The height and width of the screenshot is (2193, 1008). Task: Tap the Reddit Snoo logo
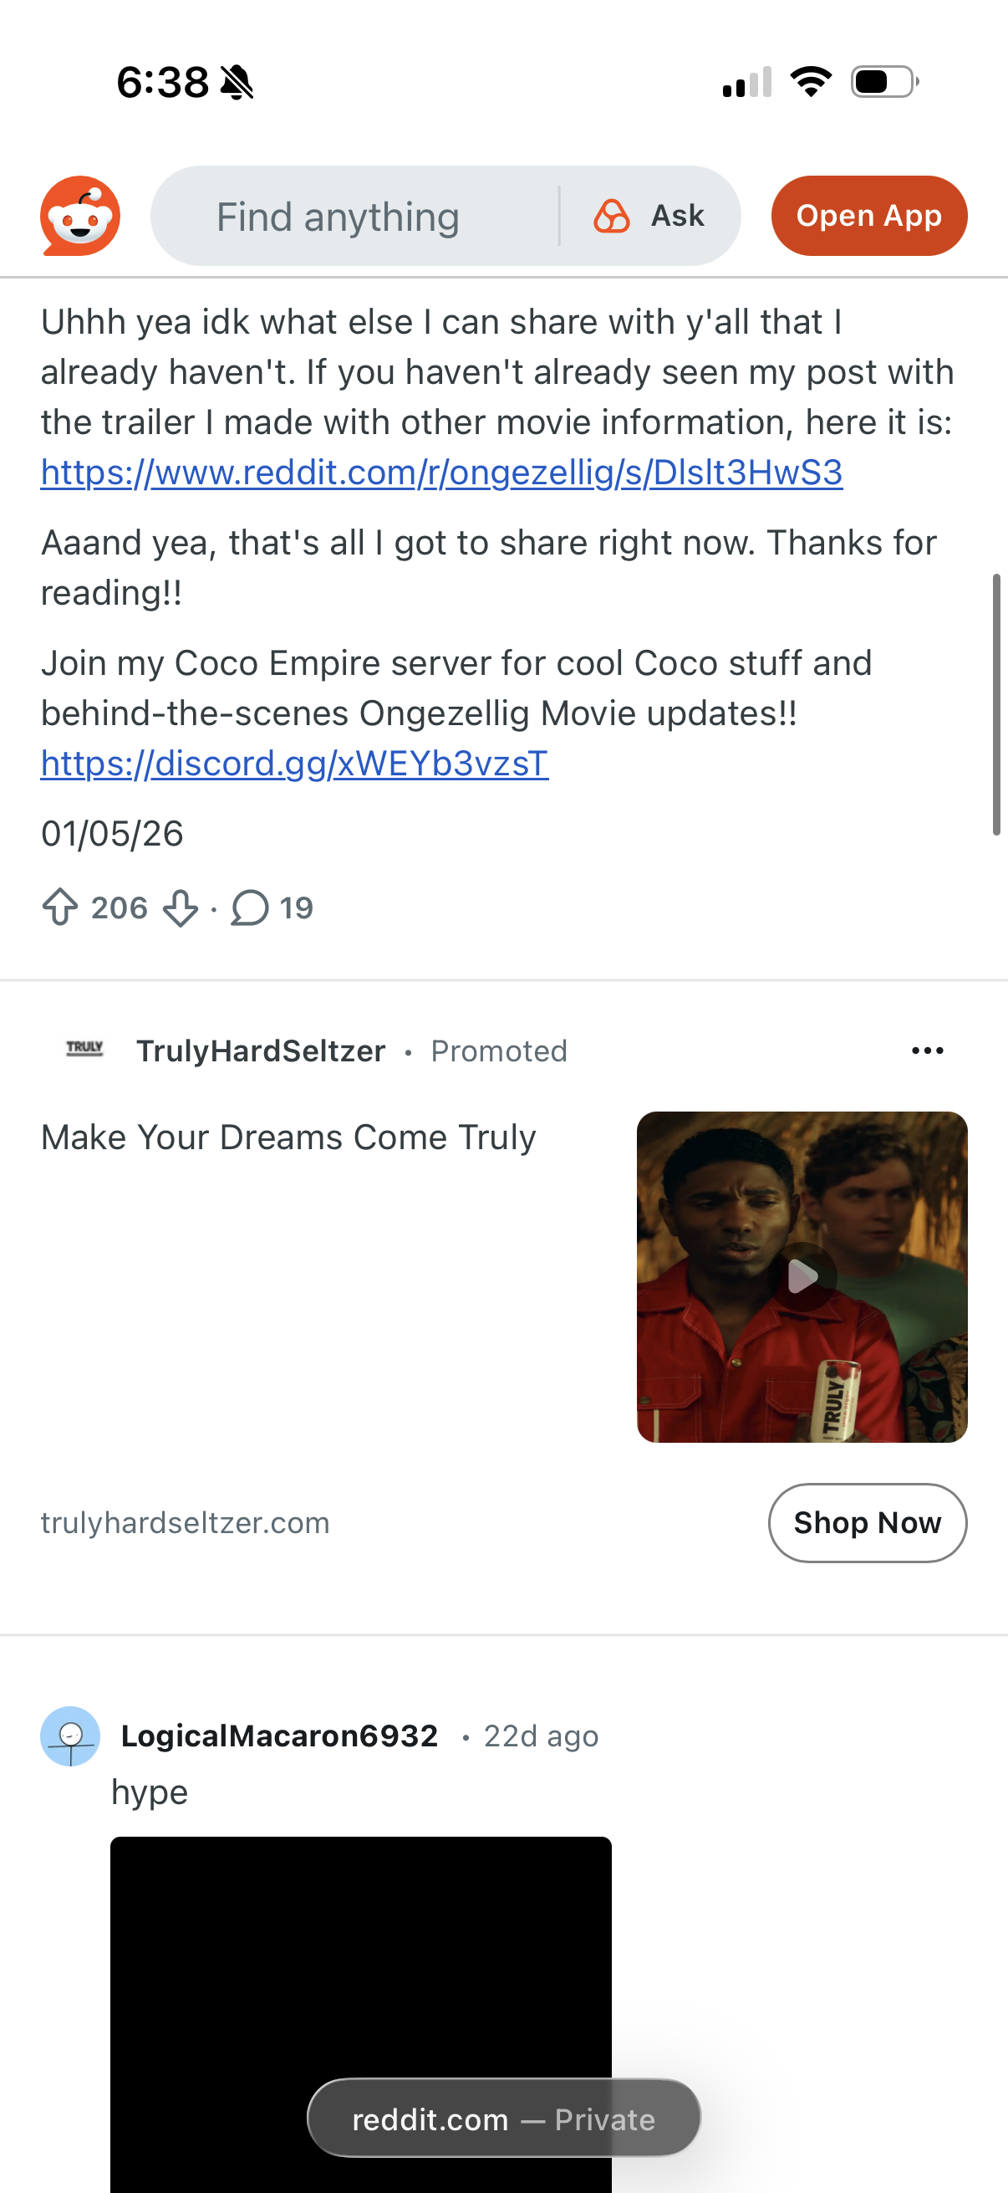tap(80, 217)
